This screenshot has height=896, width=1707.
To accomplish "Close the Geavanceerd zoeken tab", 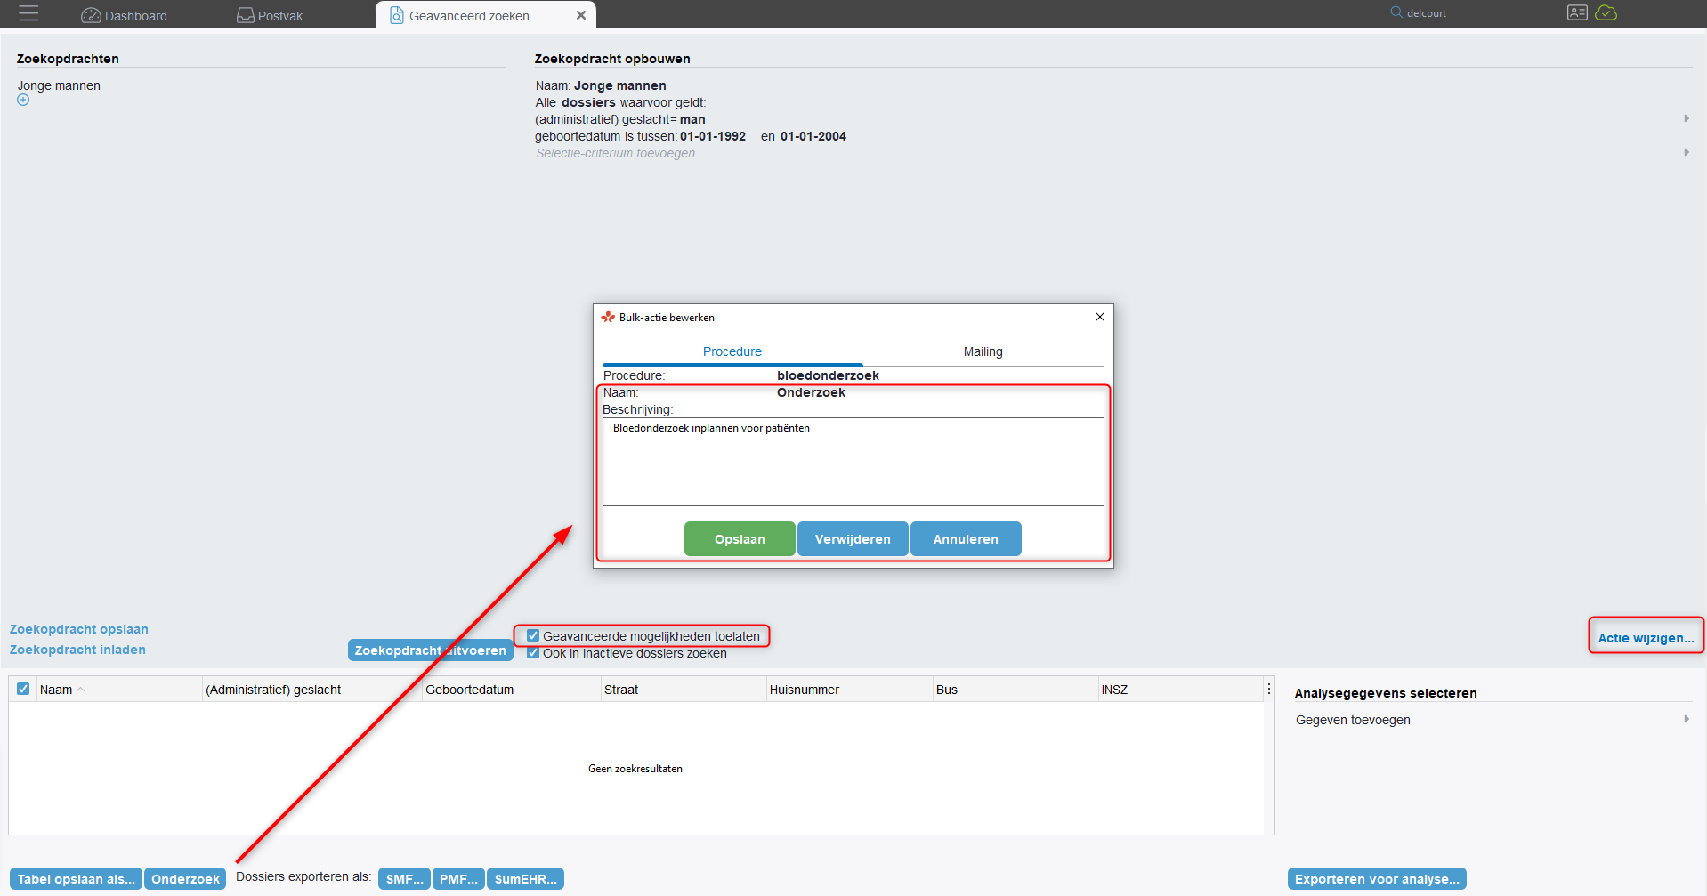I will coord(581,15).
